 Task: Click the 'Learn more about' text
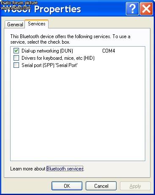tap(28, 169)
